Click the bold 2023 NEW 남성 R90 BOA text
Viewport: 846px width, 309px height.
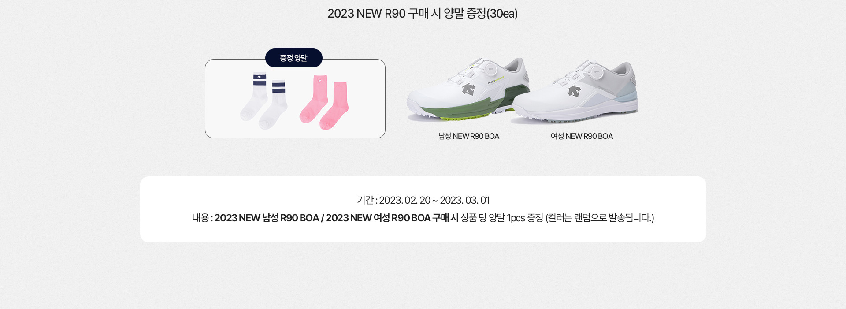pos(267,218)
